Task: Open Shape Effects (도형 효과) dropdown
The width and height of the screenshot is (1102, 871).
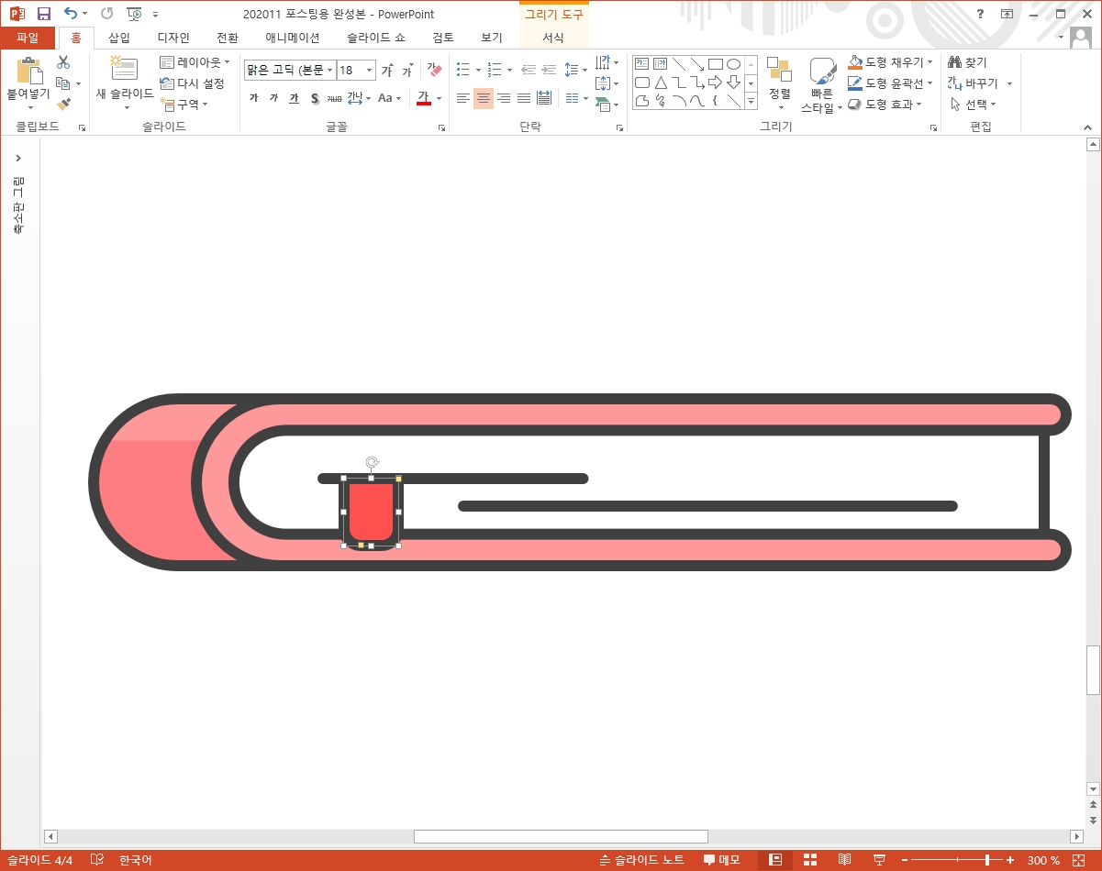Action: (x=885, y=105)
